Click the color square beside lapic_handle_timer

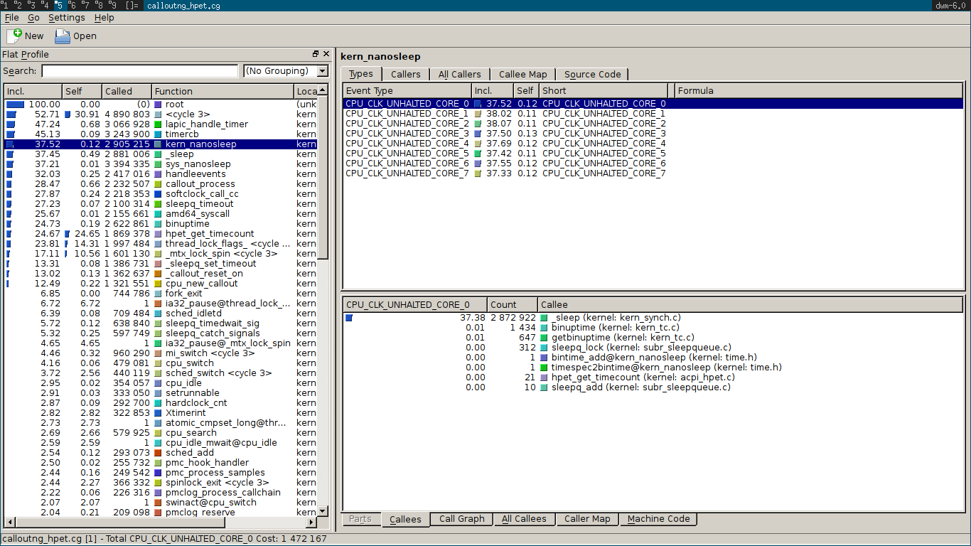tap(158, 124)
